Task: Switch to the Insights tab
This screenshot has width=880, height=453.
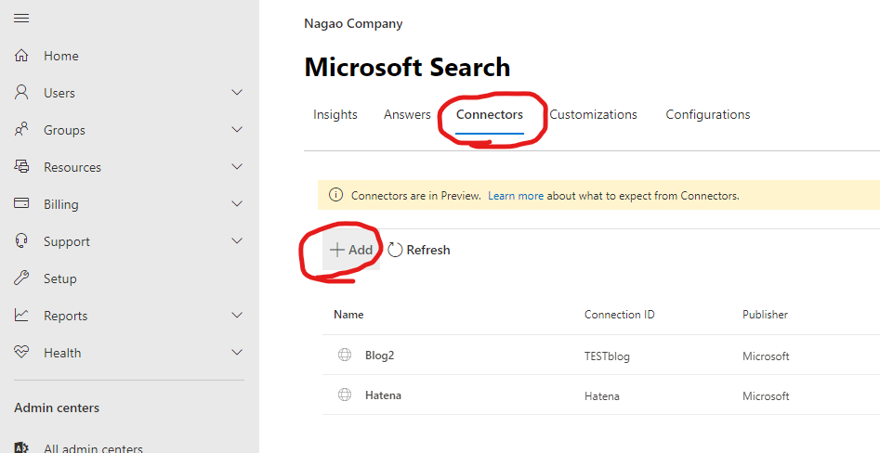Action: [335, 115]
